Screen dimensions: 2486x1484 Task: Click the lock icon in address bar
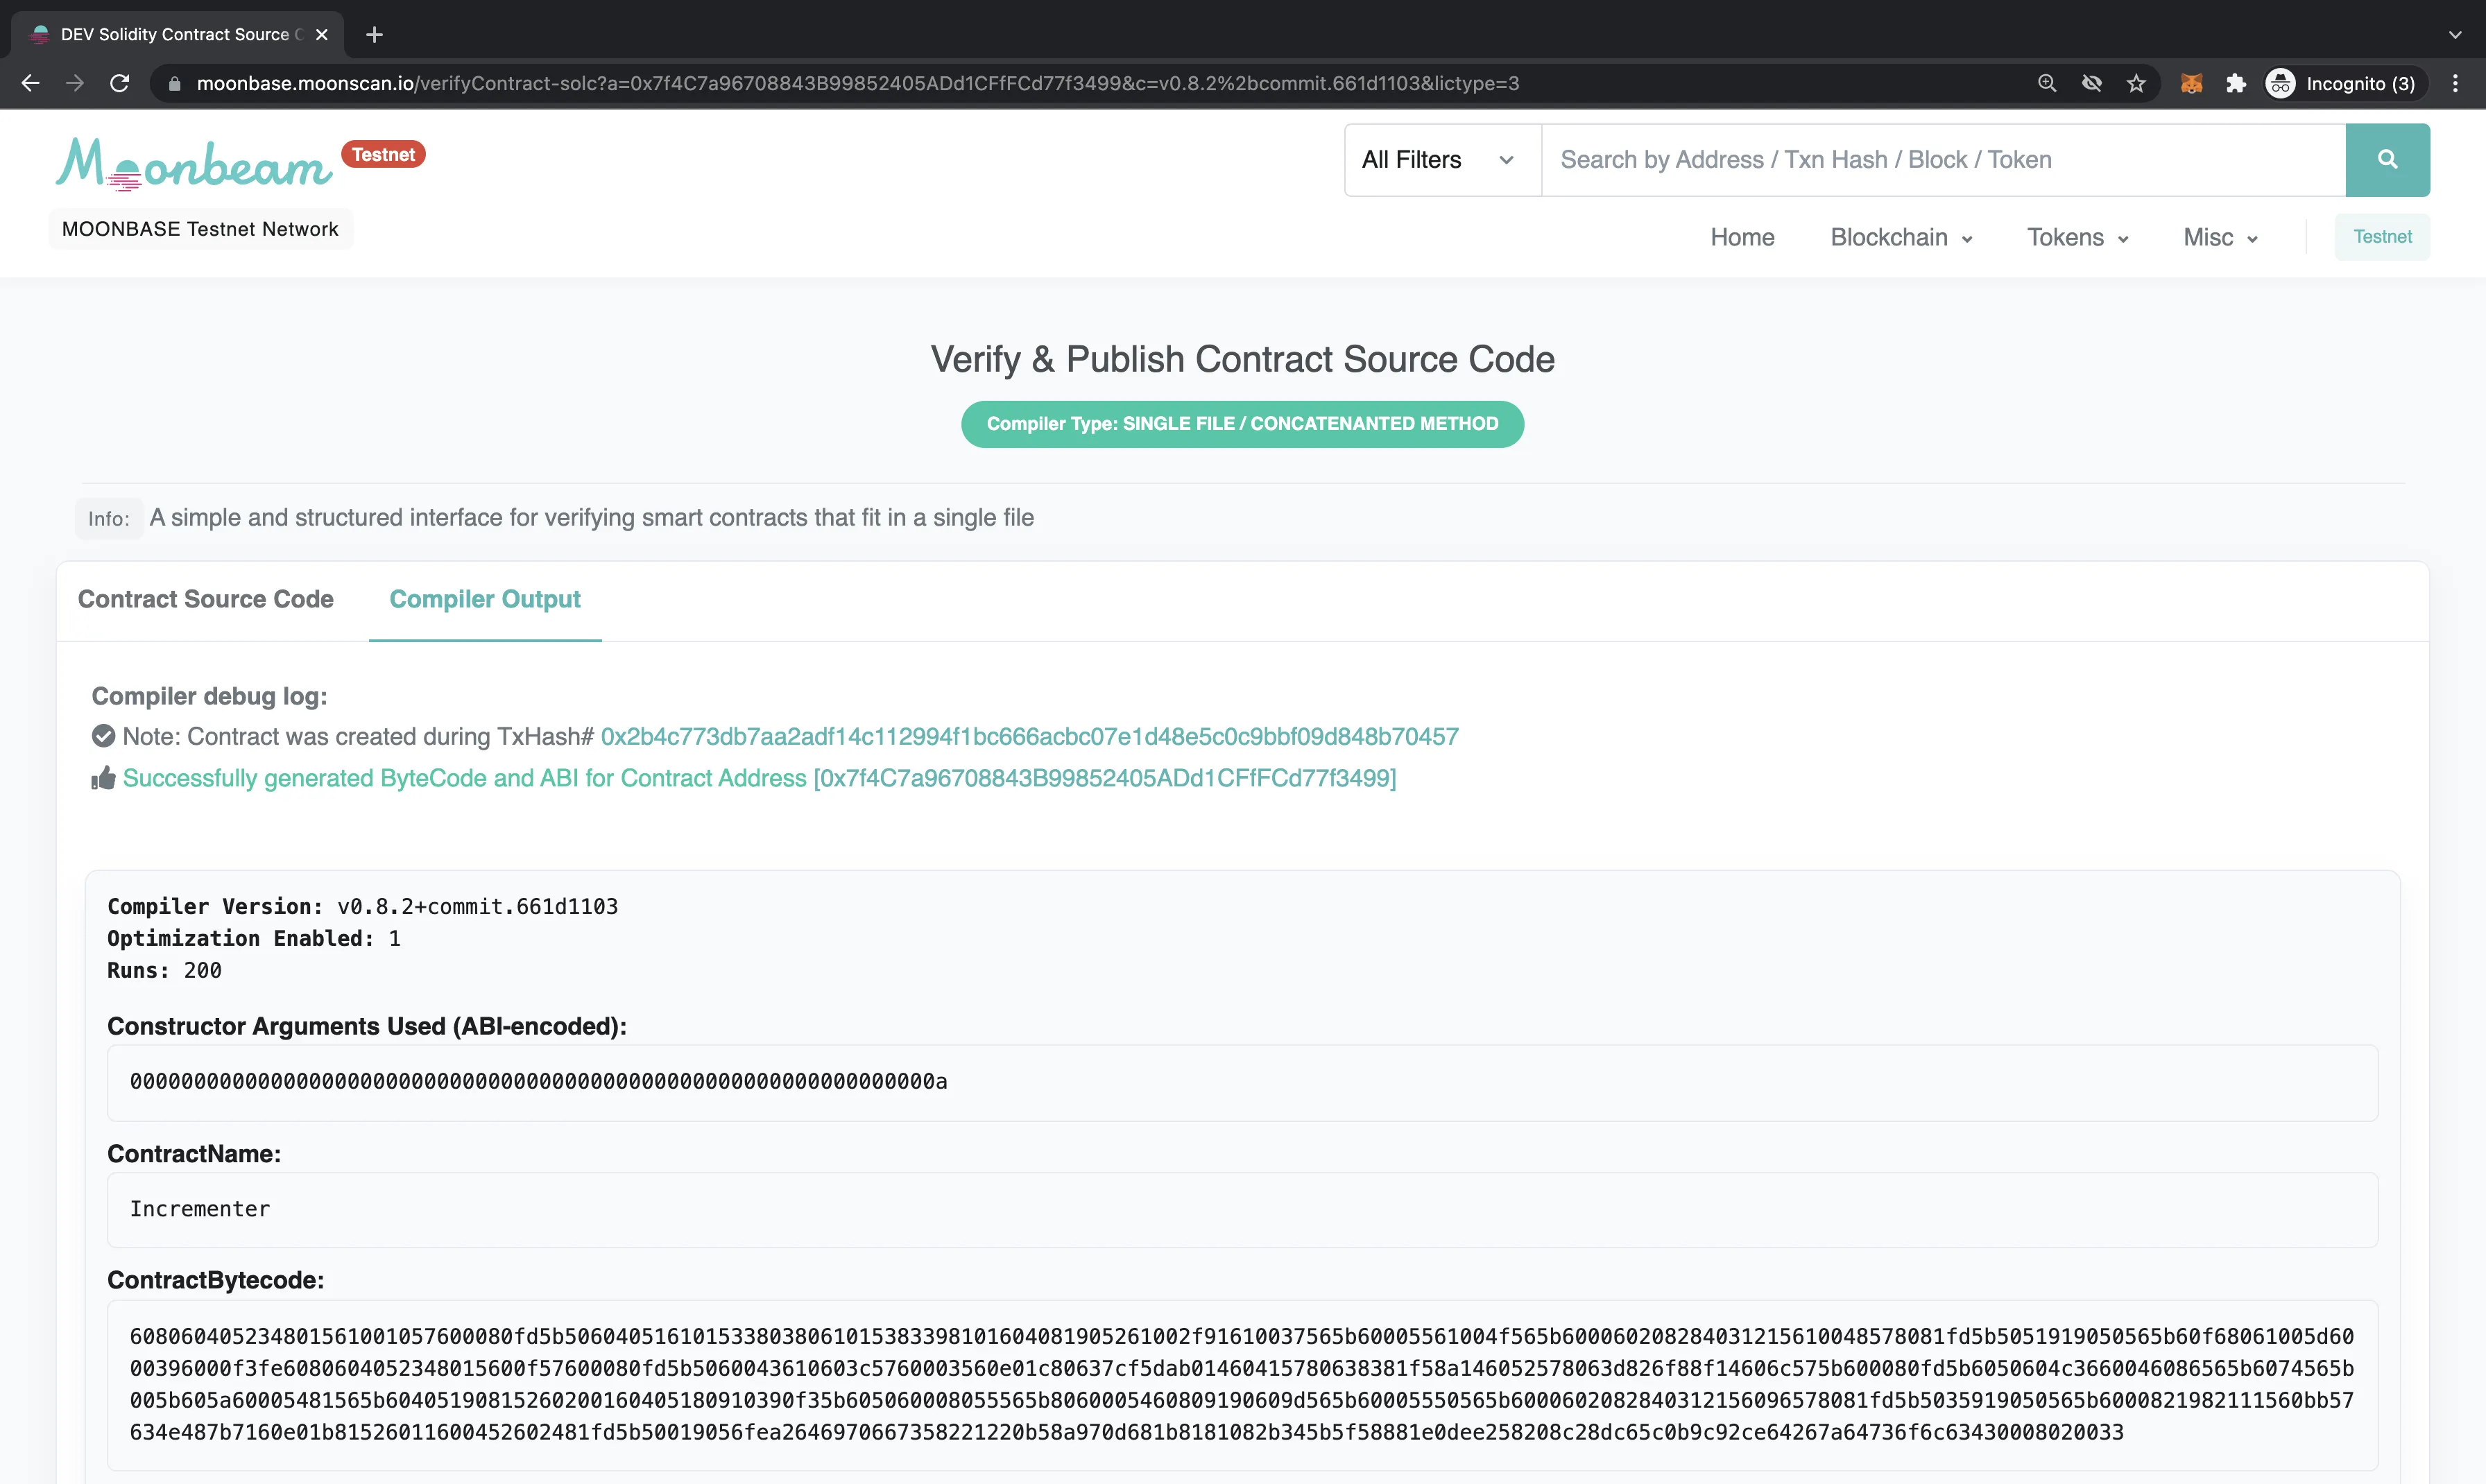click(x=175, y=84)
